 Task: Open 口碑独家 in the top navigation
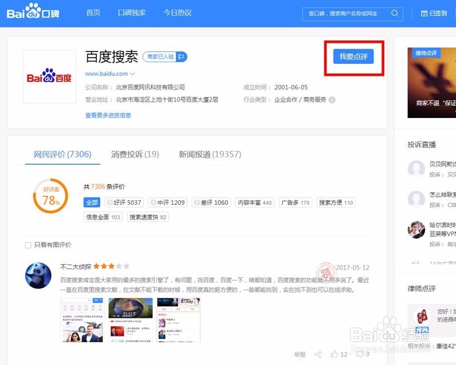[x=132, y=13]
